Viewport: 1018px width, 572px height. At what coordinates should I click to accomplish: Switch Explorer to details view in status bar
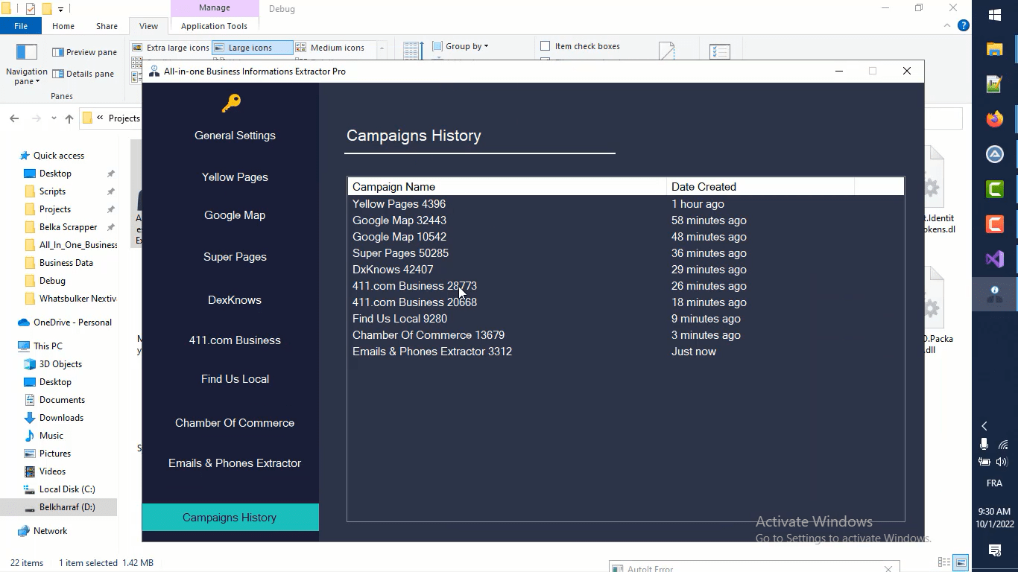point(944,562)
